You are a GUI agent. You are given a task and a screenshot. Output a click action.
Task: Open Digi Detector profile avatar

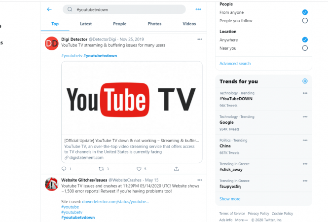(x=52, y=43)
